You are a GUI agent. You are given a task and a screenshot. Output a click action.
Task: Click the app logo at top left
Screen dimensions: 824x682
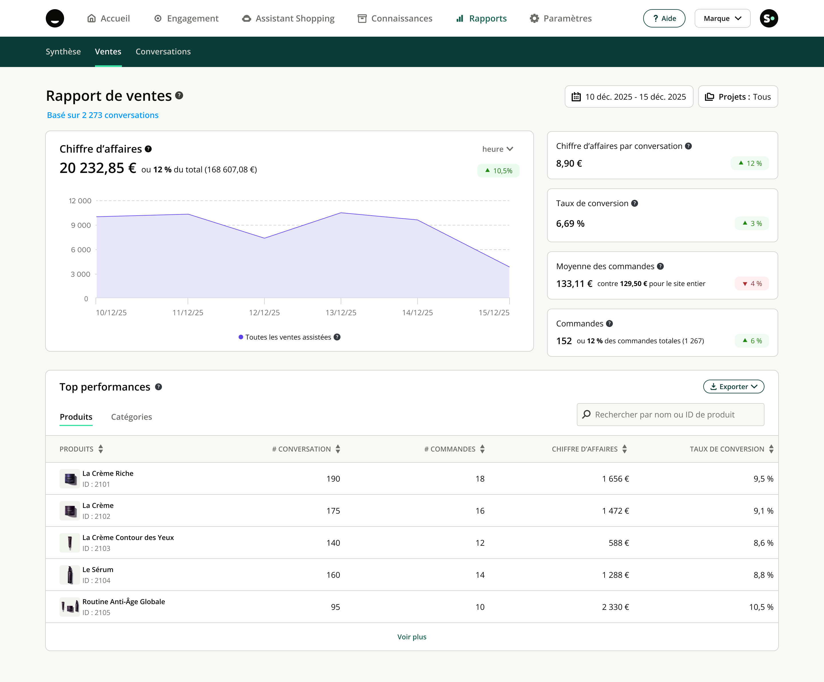(x=55, y=18)
